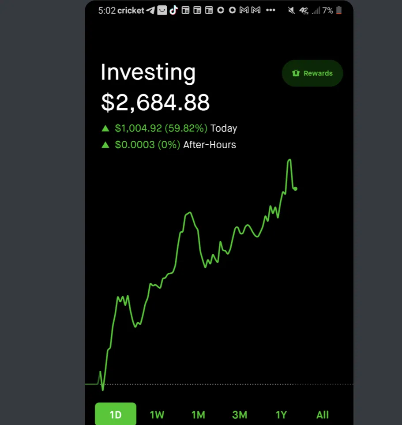
Task: Tap the $2,684.88 portfolio value
Action: (x=155, y=103)
